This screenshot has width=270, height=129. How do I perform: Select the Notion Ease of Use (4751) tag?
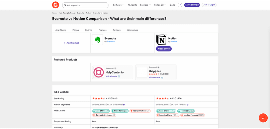(166, 111)
